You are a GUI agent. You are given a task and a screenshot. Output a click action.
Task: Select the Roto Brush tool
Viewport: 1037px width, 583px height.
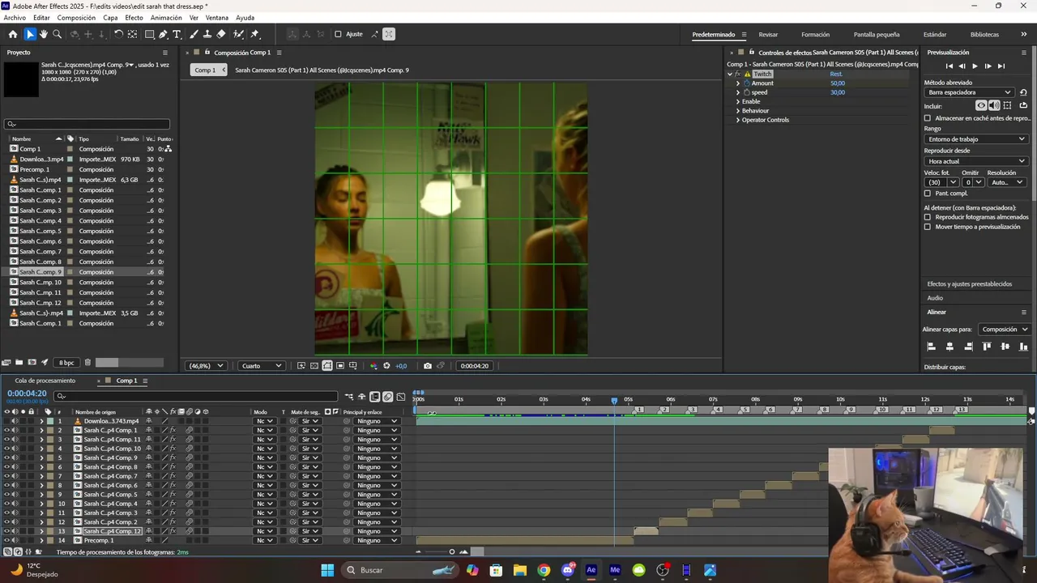pyautogui.click(x=238, y=34)
